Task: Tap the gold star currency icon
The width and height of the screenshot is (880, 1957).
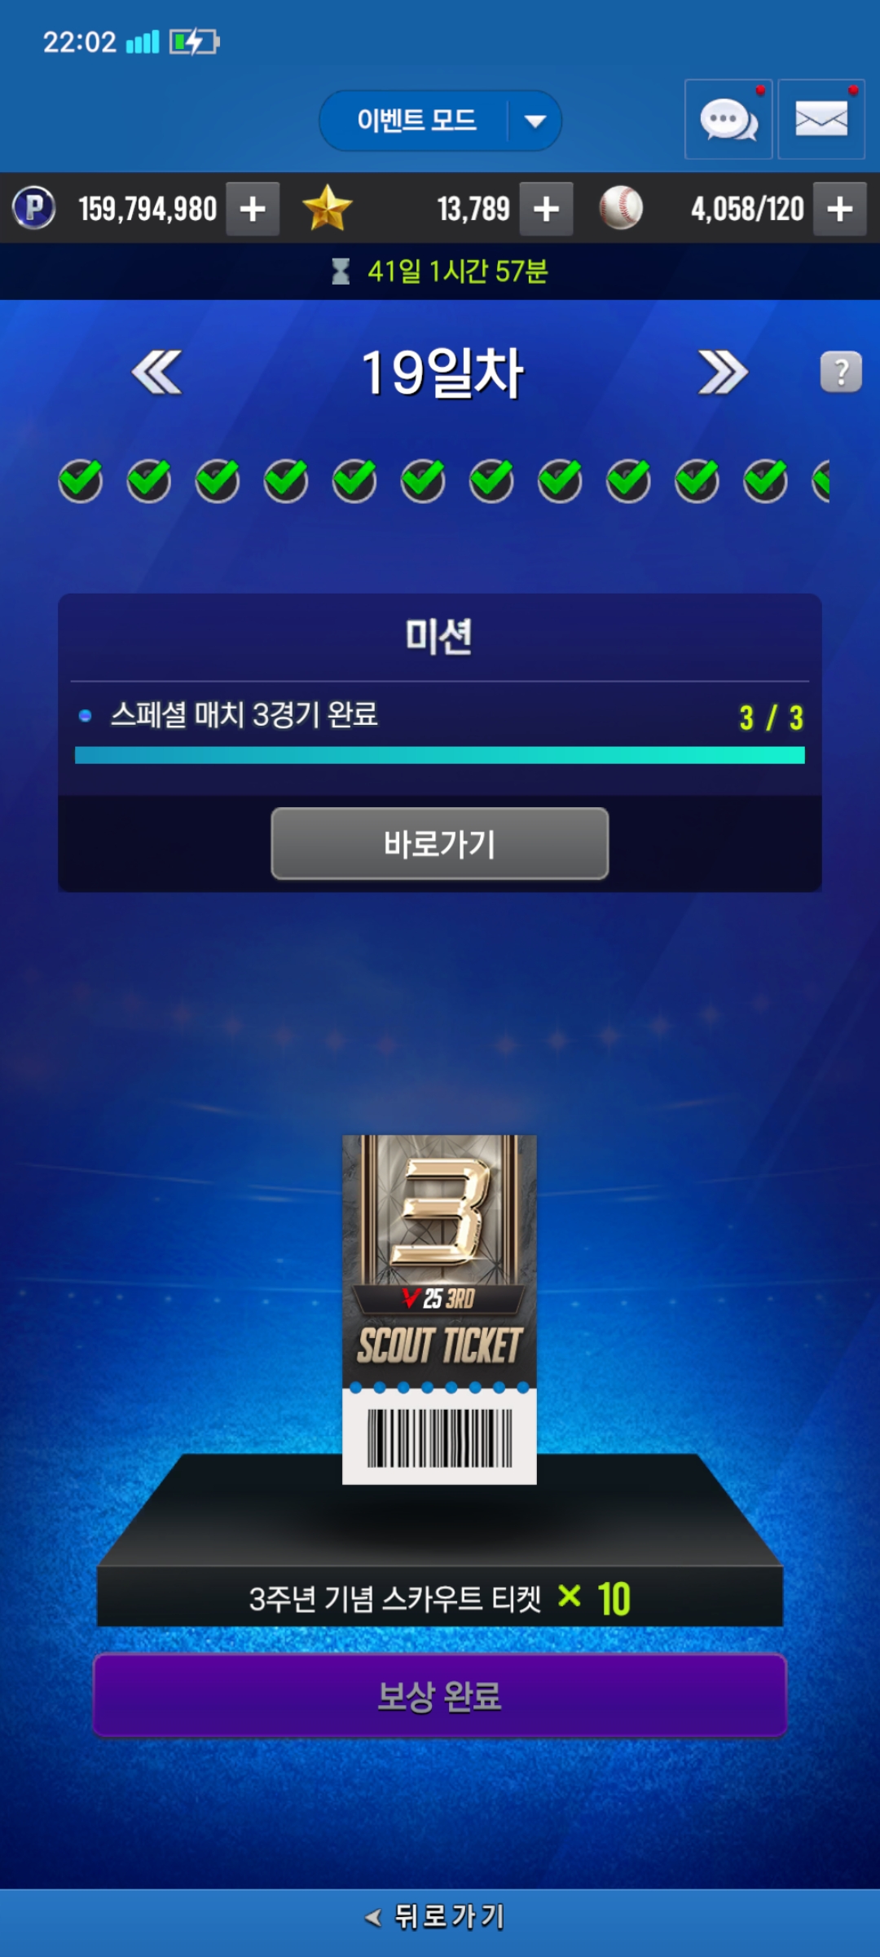Action: coord(327,209)
